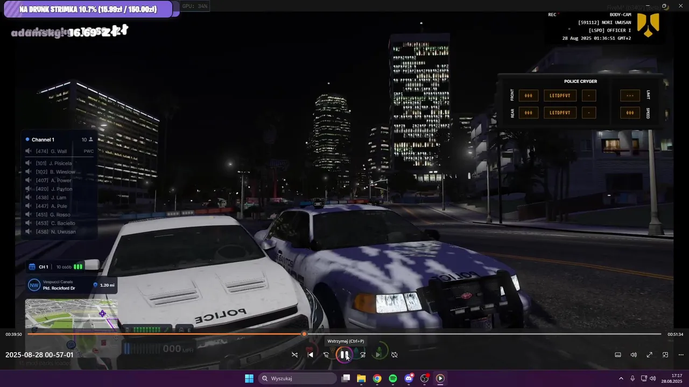This screenshot has width=689, height=387.
Task: Open the OBS Studio taskbar icon
Action: tap(424, 378)
